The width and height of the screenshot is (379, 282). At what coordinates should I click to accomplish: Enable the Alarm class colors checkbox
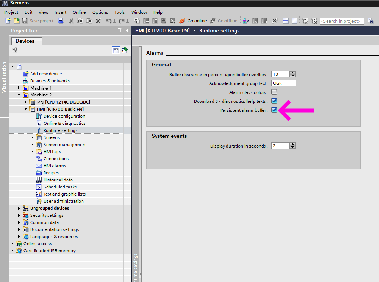tap(274, 92)
